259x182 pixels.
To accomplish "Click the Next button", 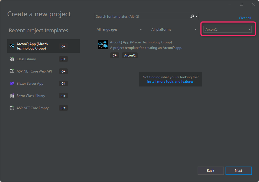I will point(238,171).
